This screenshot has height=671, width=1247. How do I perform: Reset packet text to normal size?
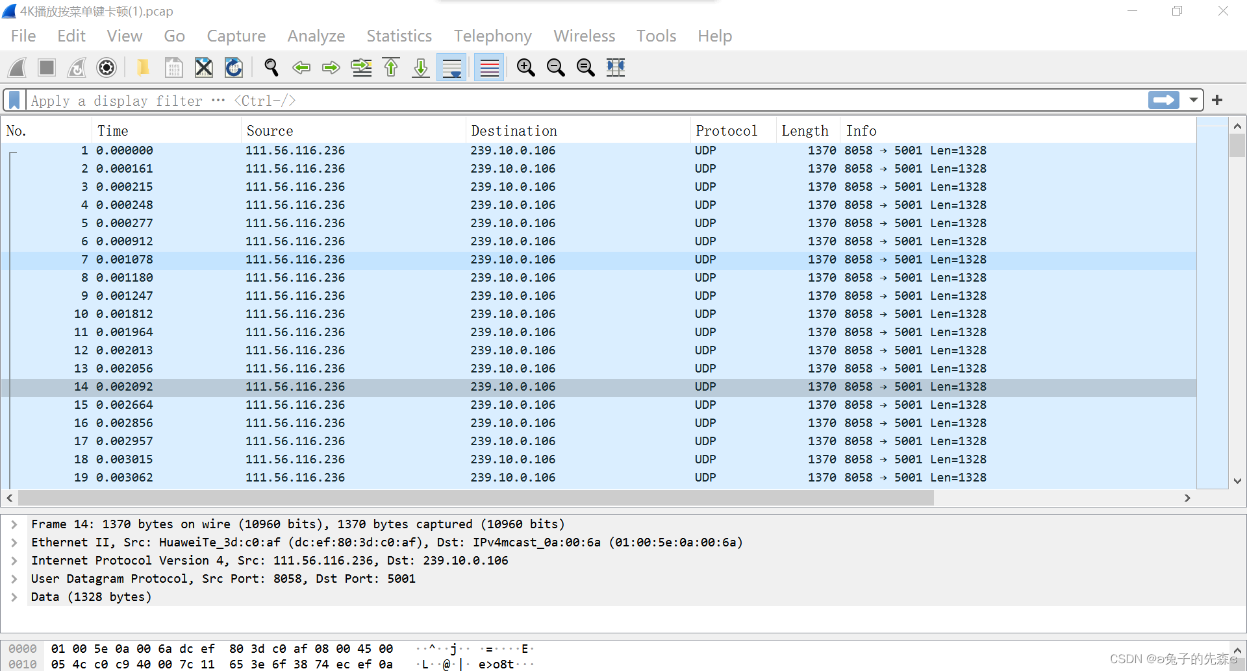(x=586, y=67)
